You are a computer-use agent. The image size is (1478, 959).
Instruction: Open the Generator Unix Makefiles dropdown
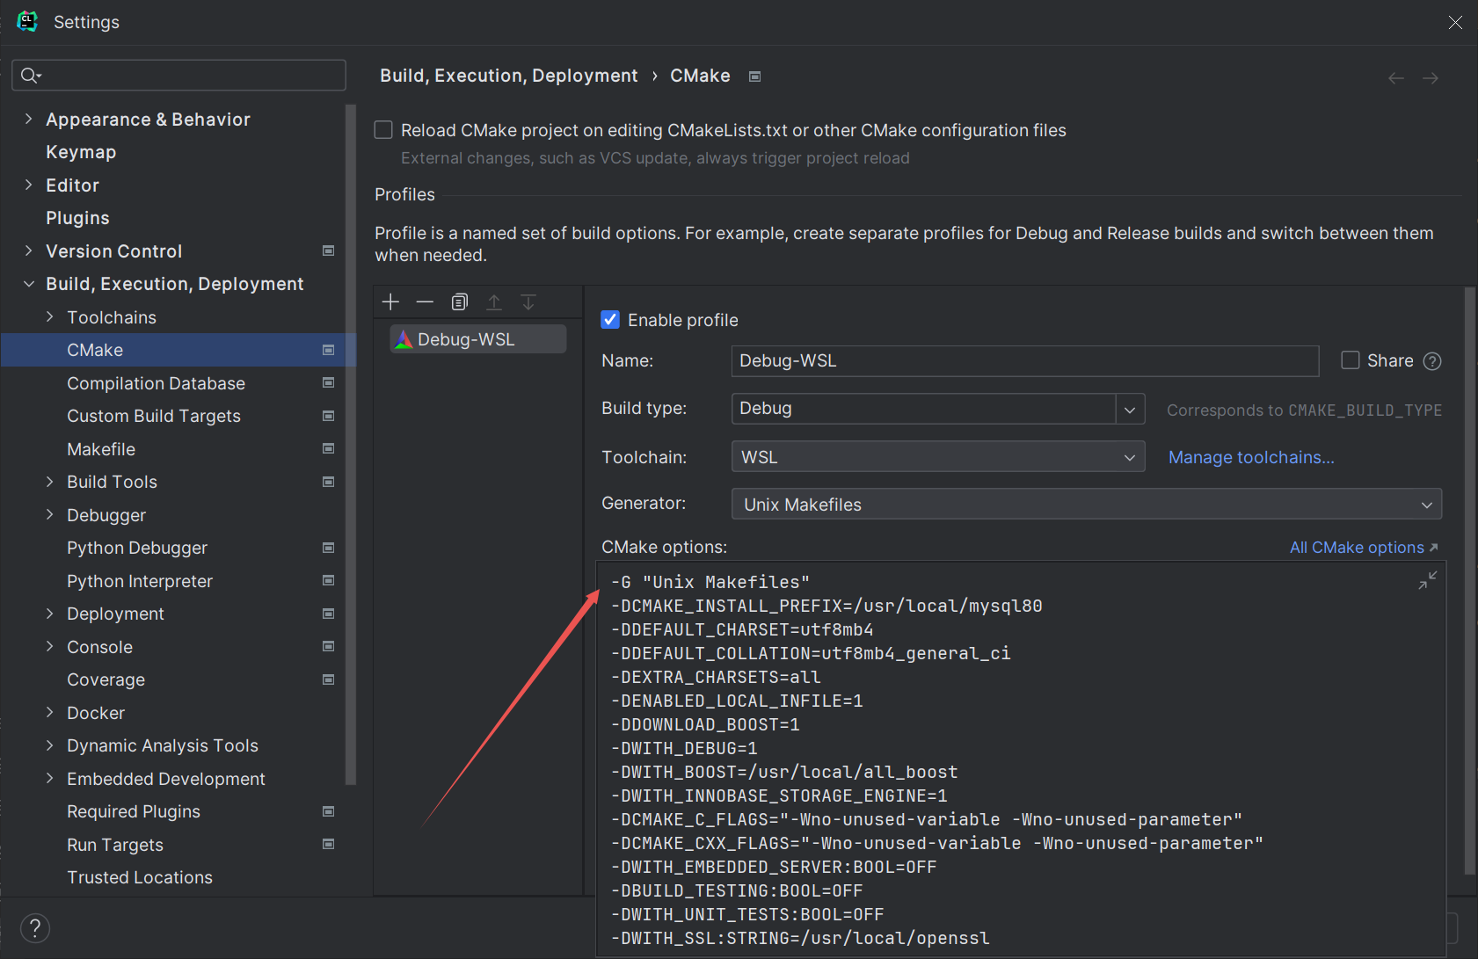pyautogui.click(x=1087, y=505)
